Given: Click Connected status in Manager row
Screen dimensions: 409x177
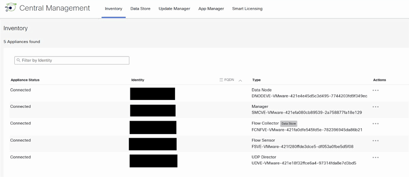Looking at the screenshot, I should click(20, 107).
